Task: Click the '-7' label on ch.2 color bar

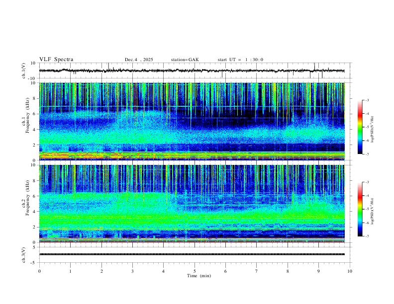Action: (x=367, y=236)
